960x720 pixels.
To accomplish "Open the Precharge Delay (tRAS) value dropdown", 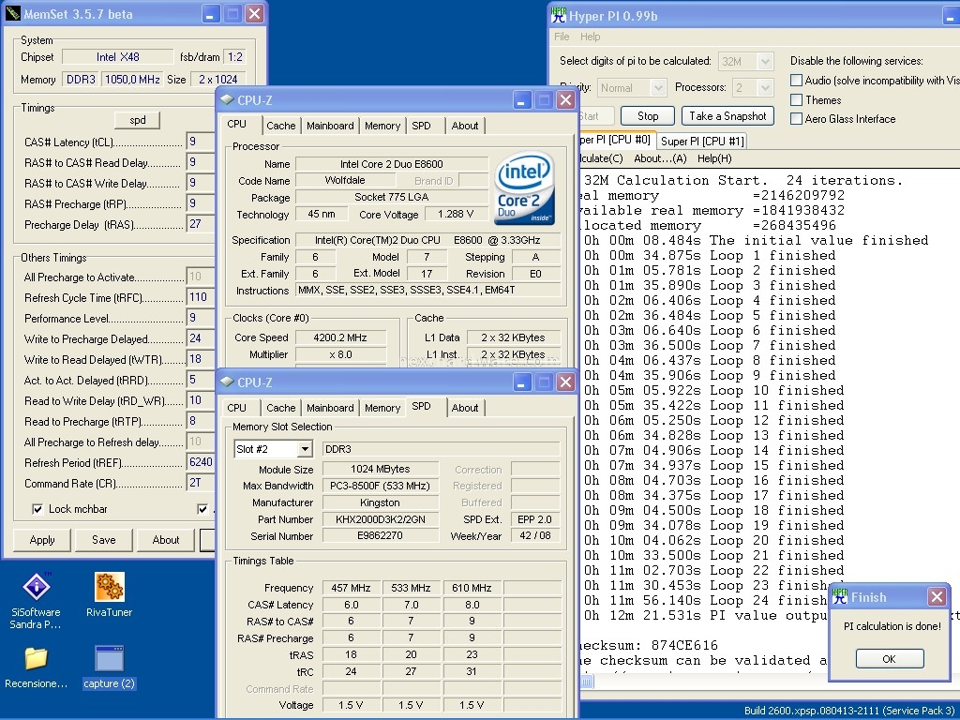I will click(201, 224).
